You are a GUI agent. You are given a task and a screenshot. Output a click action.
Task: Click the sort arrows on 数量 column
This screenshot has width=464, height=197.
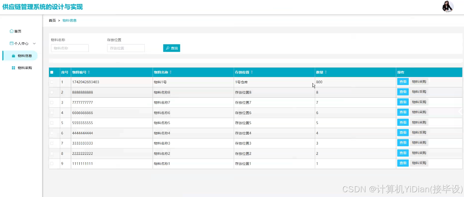[x=326, y=72]
